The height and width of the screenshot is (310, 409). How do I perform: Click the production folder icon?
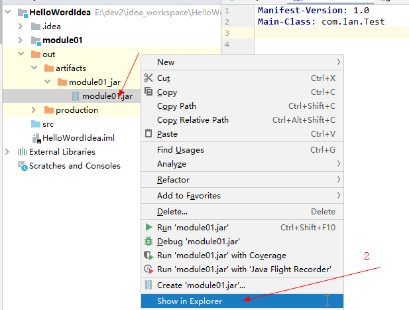click(49, 110)
